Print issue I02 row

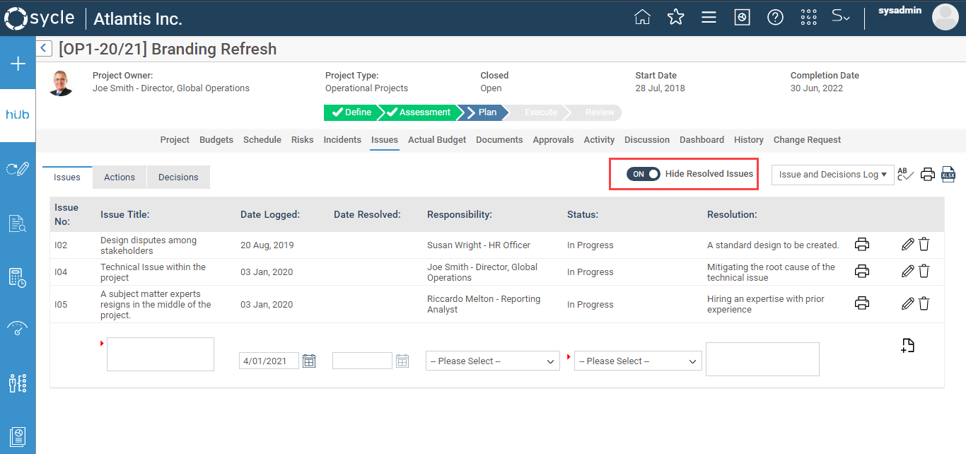point(862,245)
